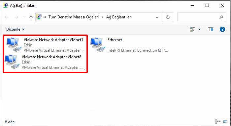Click the back navigation arrow
The width and height of the screenshot is (231, 126).
coord(7,17)
